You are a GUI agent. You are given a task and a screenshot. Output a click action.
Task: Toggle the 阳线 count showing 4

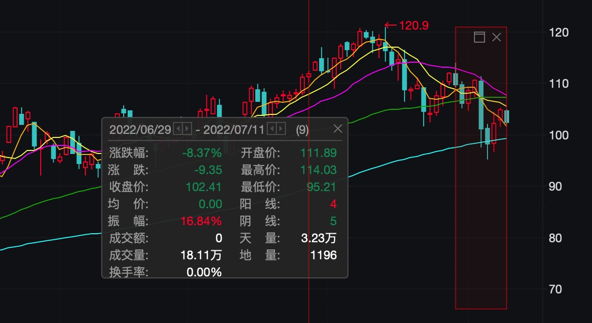coord(332,204)
